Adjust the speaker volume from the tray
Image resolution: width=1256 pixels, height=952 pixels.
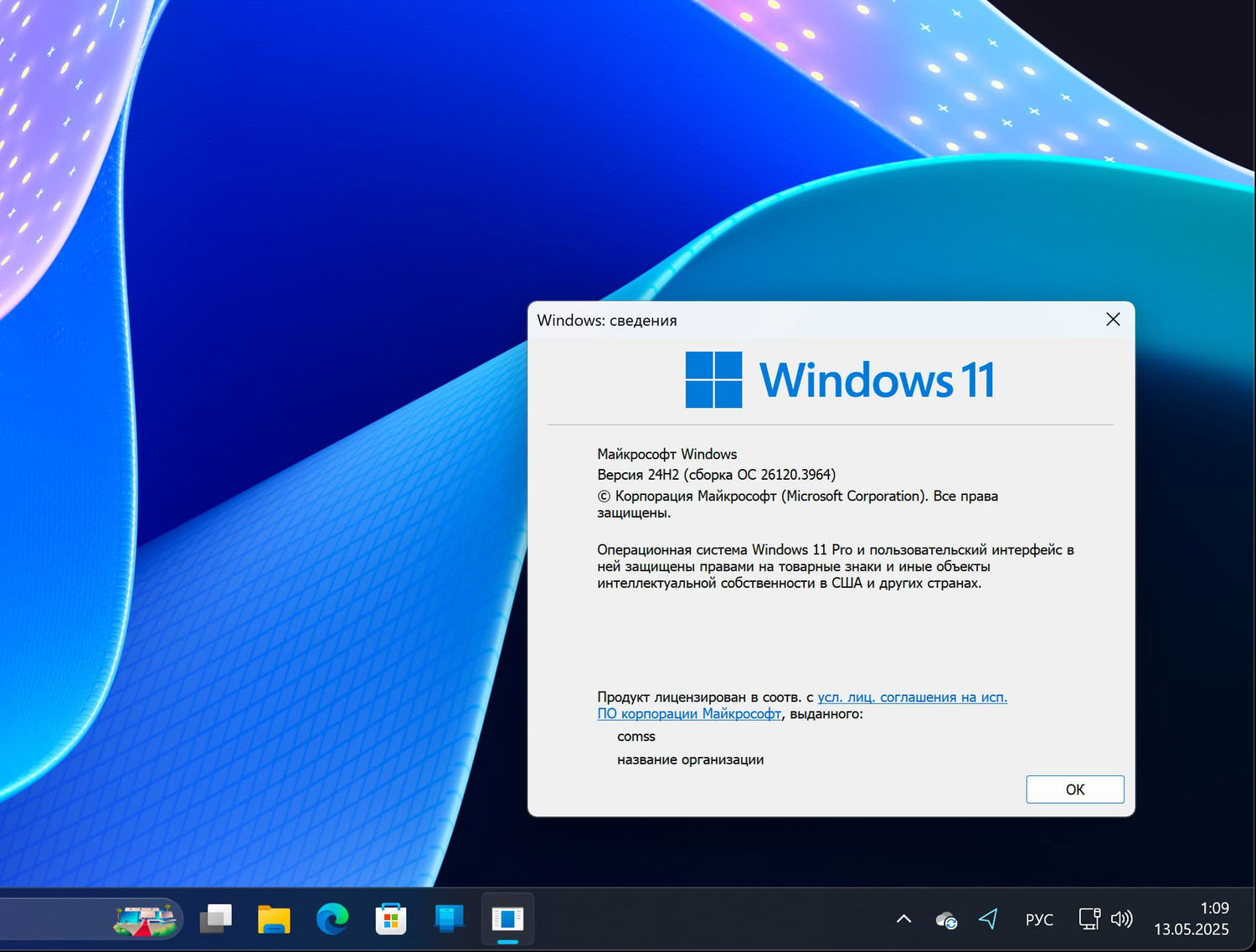1121,919
